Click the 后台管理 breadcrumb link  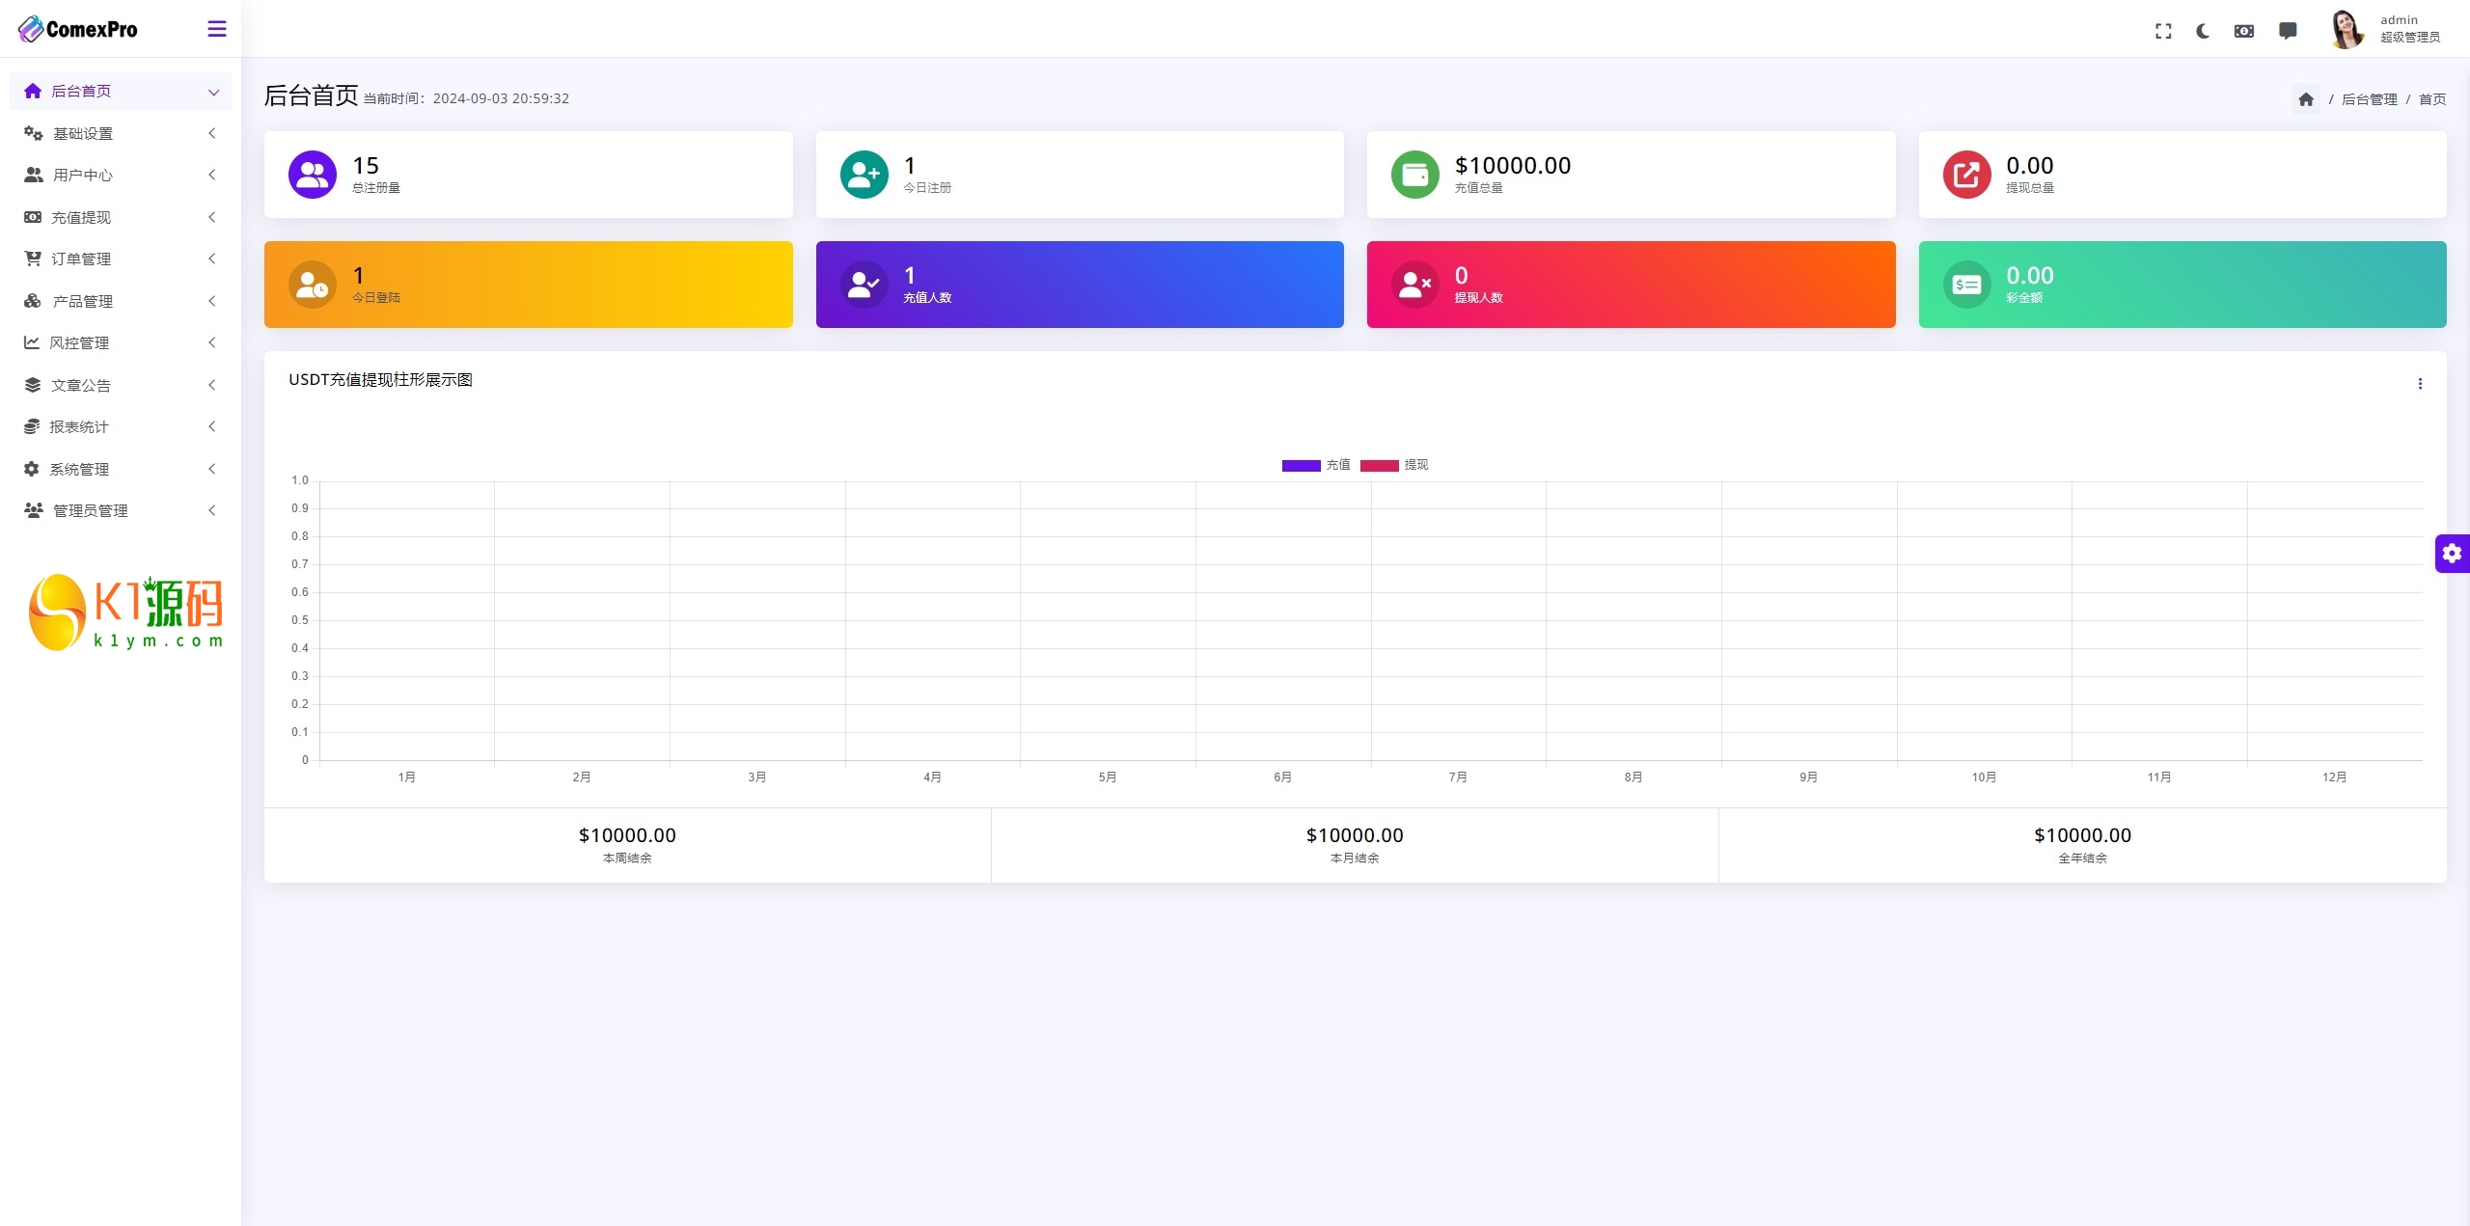(x=2369, y=99)
